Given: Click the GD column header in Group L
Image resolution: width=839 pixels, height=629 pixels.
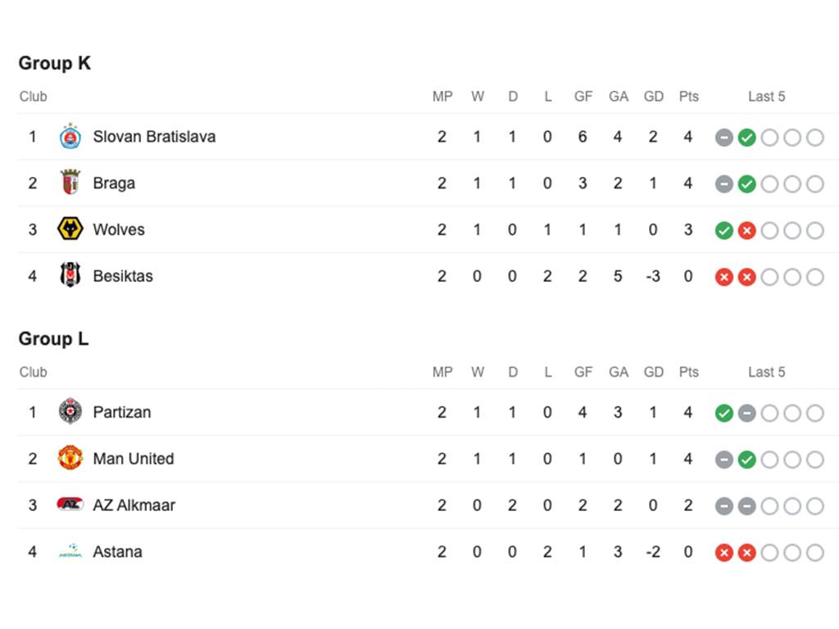Looking at the screenshot, I should 654,372.
